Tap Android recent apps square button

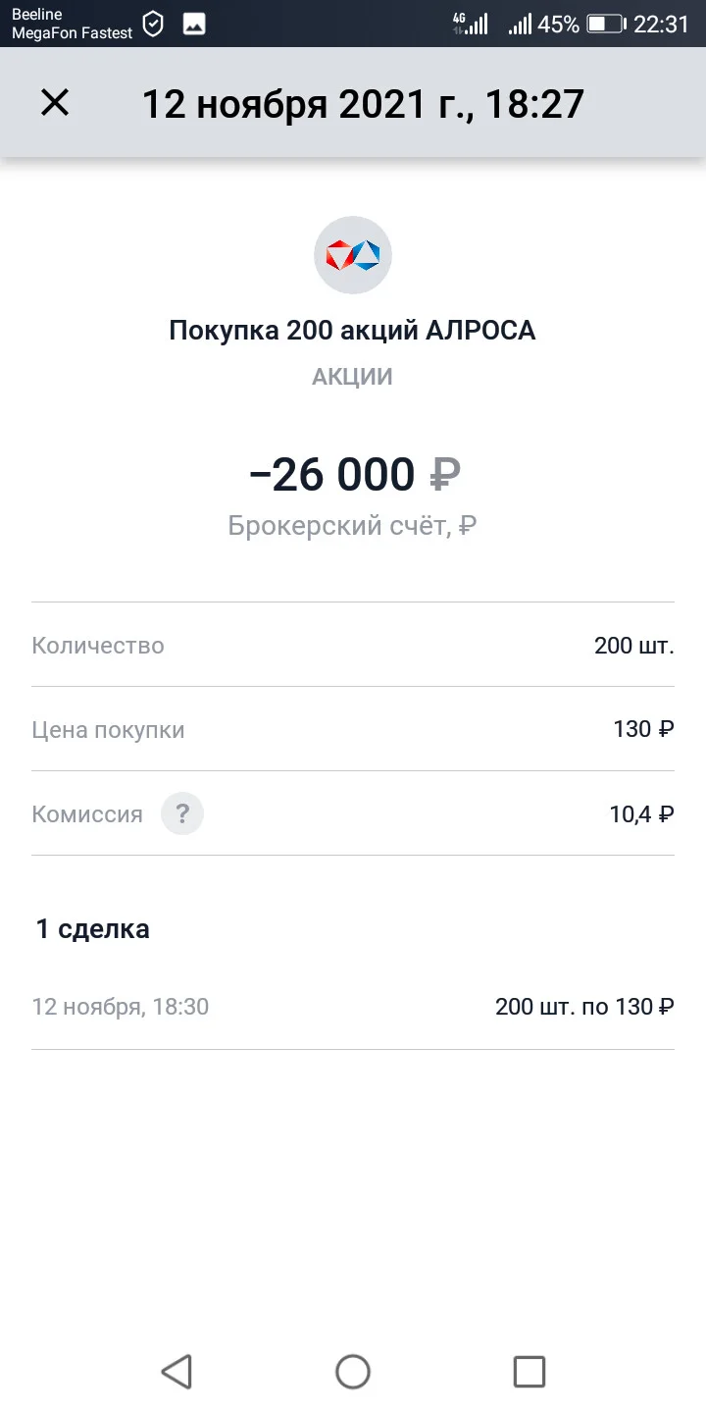click(529, 1371)
